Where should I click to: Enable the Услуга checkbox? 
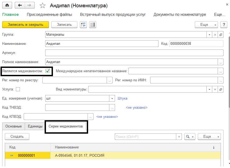18,89
